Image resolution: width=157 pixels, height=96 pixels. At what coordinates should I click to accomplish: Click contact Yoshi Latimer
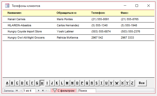65,31
